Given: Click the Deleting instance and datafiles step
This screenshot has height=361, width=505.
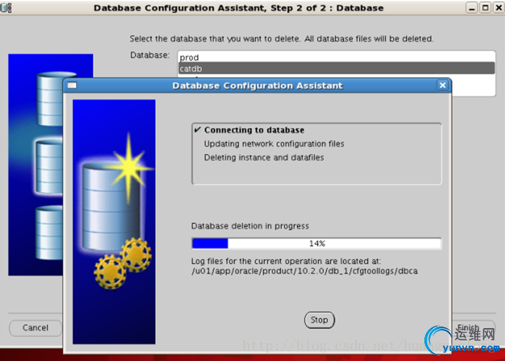Looking at the screenshot, I should coord(264,158).
